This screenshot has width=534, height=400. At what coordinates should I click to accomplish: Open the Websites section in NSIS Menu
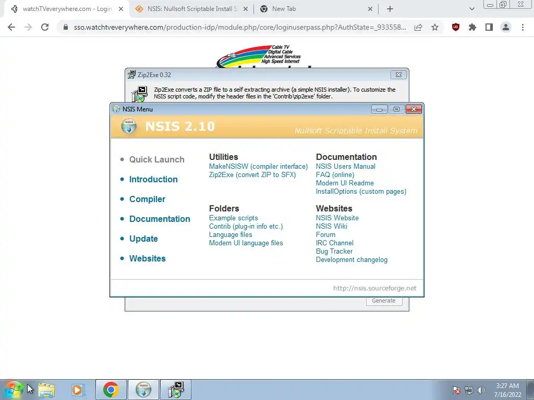[x=147, y=258]
